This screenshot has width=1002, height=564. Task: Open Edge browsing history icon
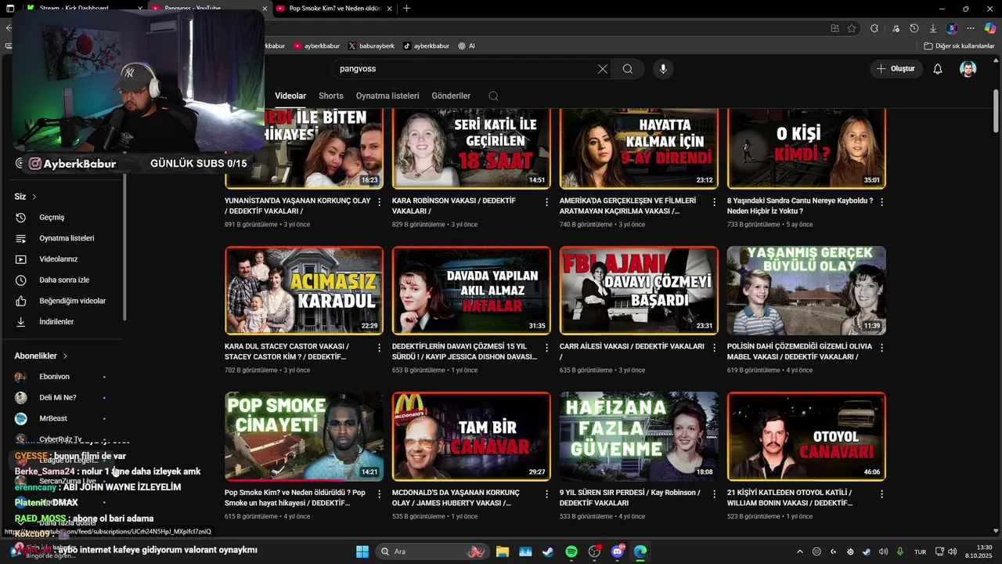914,28
